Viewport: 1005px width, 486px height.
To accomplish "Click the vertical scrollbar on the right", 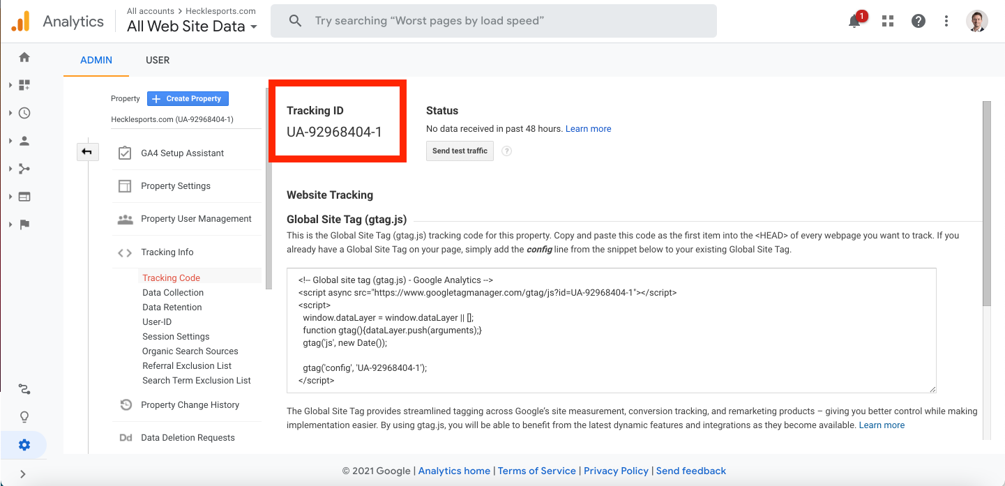I will click(x=986, y=202).
